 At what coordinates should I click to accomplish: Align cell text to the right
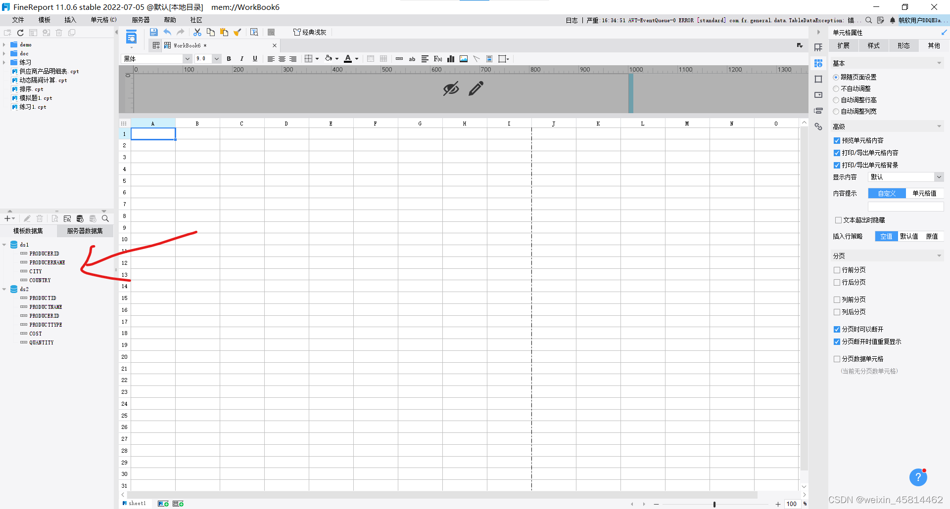[293, 59]
